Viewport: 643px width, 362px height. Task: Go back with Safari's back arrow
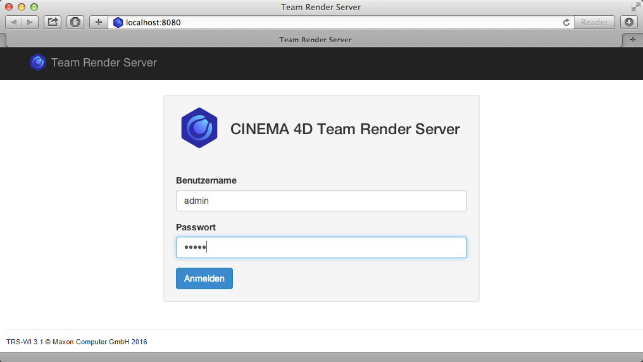coord(14,22)
